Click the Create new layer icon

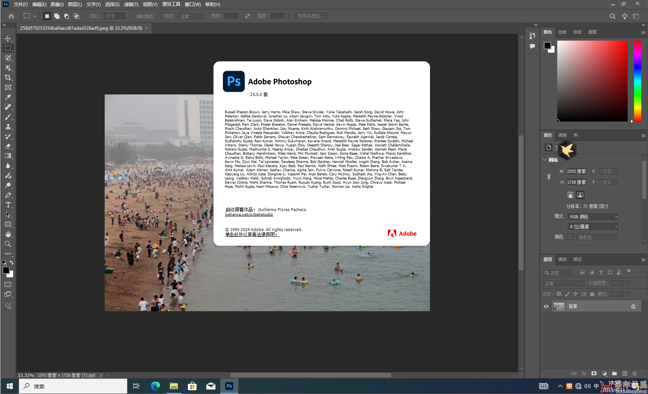[625, 374]
